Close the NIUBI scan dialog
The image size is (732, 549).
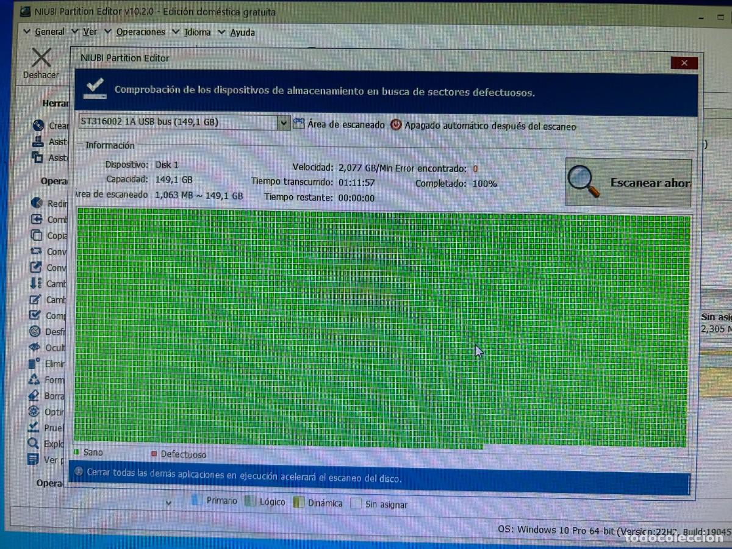click(x=684, y=63)
